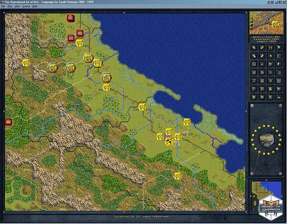
Task: Click the half-shaded circle button
Action: tap(279, 64)
